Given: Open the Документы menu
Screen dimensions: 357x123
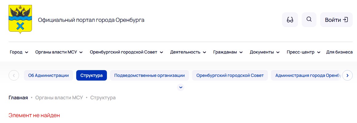Looking at the screenshot, I should click(265, 52).
